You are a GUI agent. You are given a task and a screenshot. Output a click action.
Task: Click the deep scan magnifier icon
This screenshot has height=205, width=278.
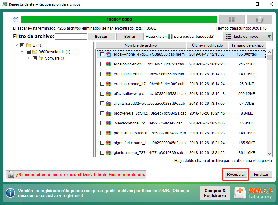click(x=11, y=175)
